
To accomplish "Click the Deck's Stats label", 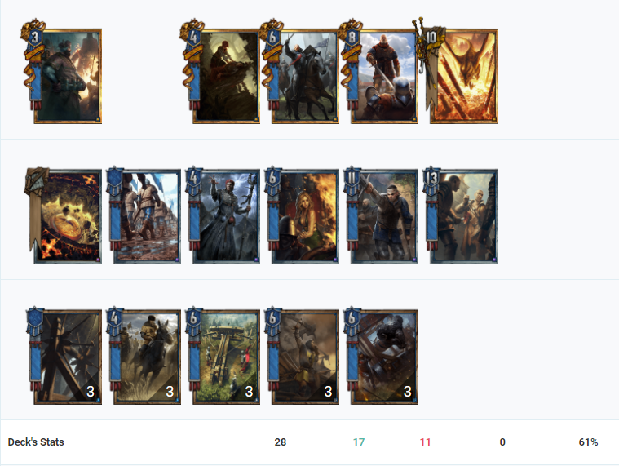I will (x=36, y=442).
